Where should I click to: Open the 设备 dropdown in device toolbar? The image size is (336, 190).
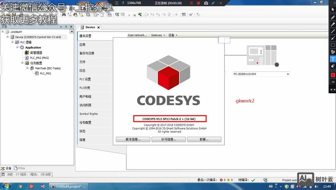click(x=173, y=35)
